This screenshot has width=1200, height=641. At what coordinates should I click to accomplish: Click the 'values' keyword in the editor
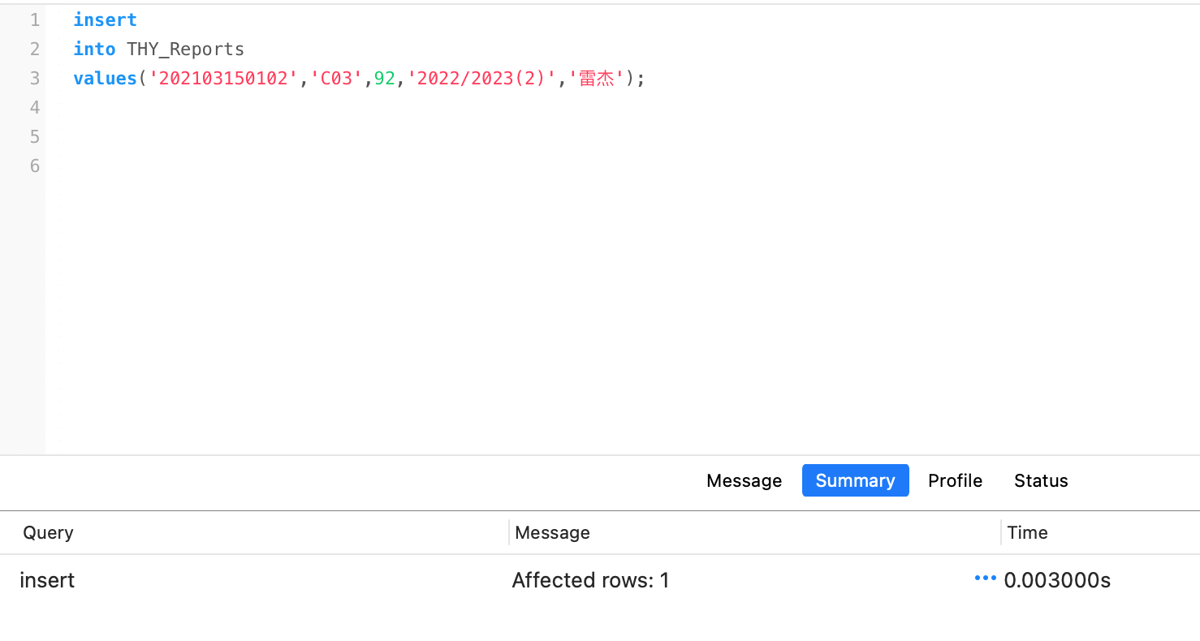point(105,78)
